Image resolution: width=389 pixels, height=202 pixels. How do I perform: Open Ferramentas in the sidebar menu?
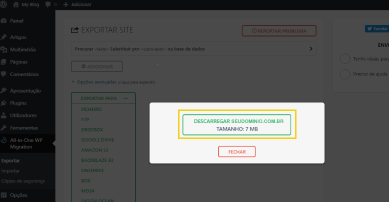[x=24, y=128]
